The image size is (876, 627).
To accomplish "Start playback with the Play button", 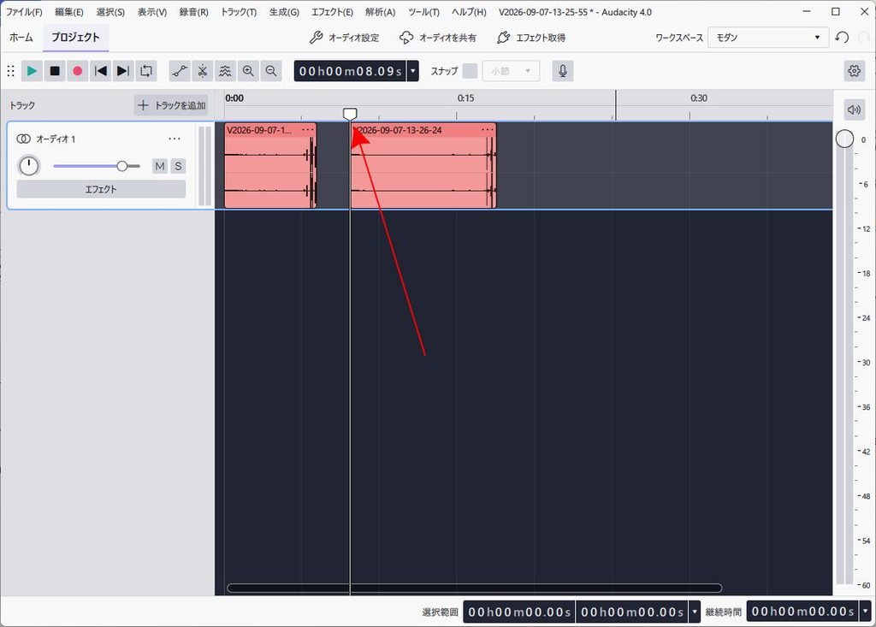I will pyautogui.click(x=32, y=71).
